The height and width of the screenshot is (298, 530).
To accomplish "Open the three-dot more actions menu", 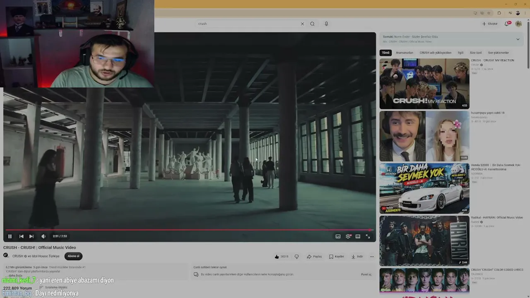I will (x=372, y=257).
